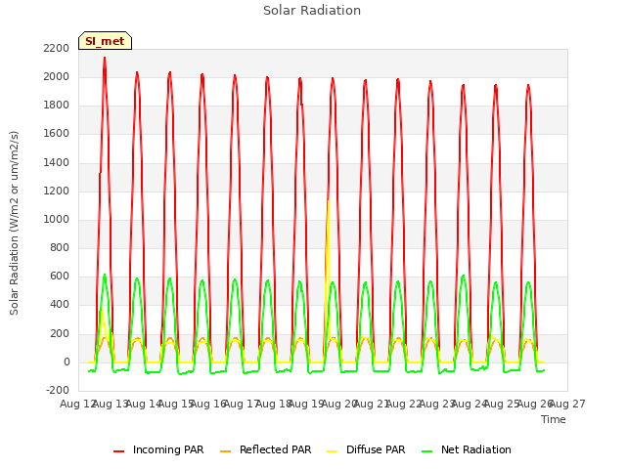Click the Diffuse PAR yellow legend swatch
The height and width of the screenshot is (469, 626).
333,451
